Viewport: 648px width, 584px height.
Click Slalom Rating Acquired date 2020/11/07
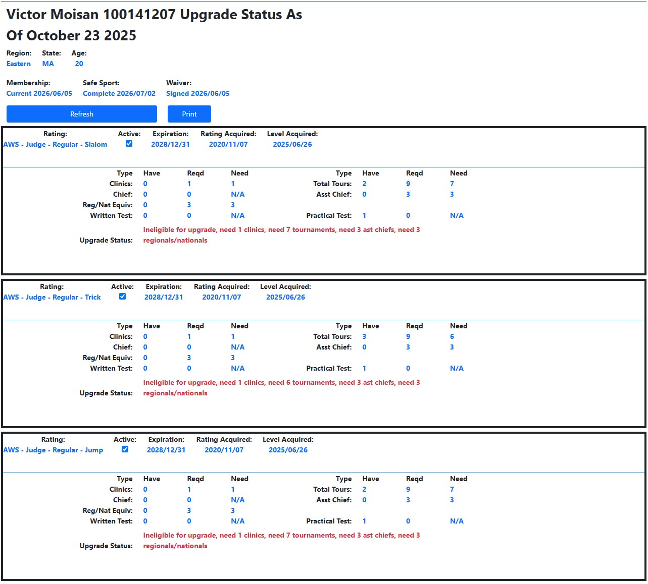(x=228, y=144)
